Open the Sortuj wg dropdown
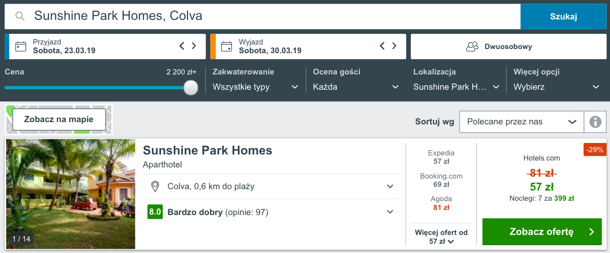 tap(521, 122)
